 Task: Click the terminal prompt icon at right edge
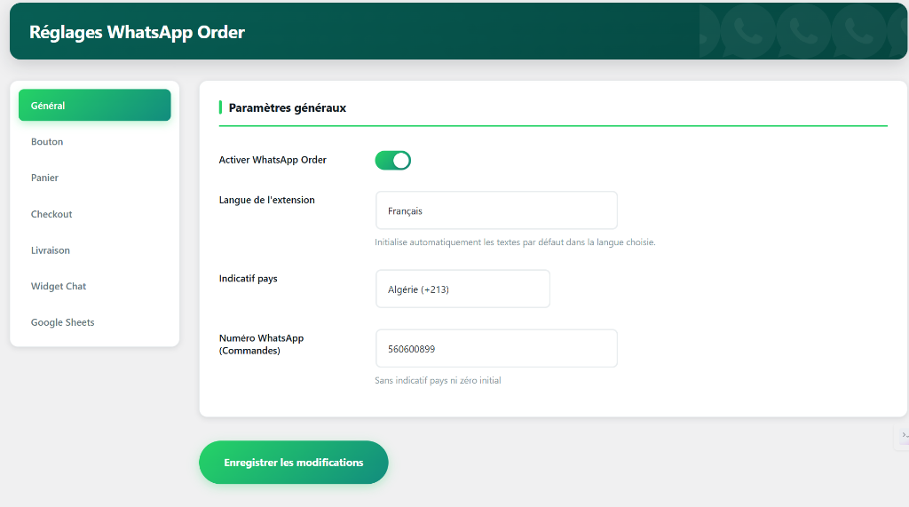pyautogui.click(x=904, y=435)
